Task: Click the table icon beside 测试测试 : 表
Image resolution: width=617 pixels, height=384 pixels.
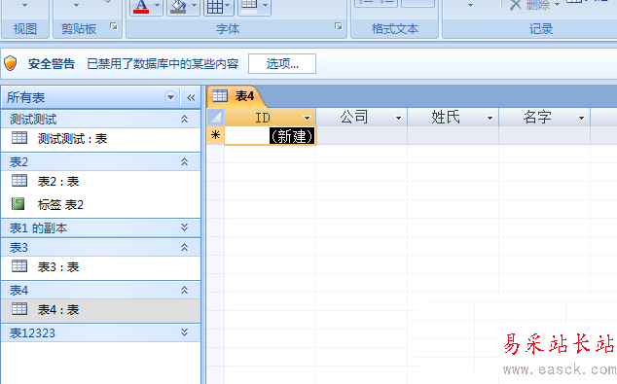Action: (x=19, y=138)
